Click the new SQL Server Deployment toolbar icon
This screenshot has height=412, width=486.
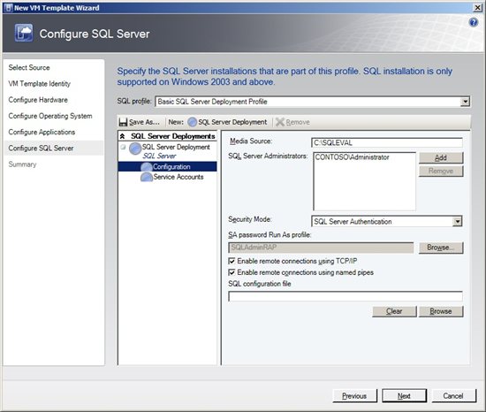pos(192,122)
